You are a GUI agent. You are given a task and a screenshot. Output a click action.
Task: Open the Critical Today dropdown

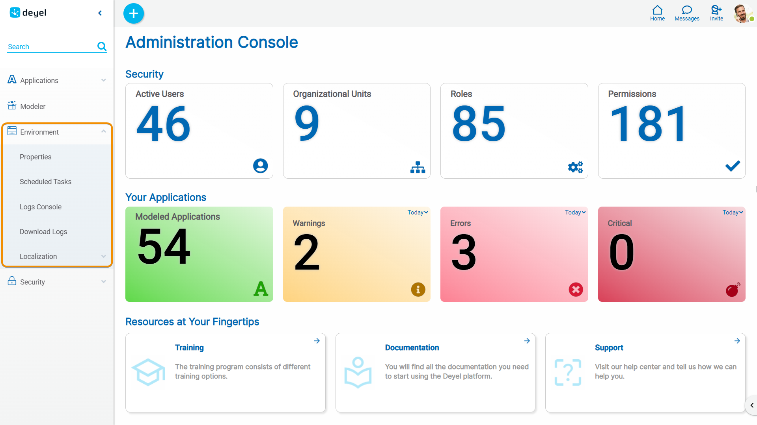tap(733, 213)
